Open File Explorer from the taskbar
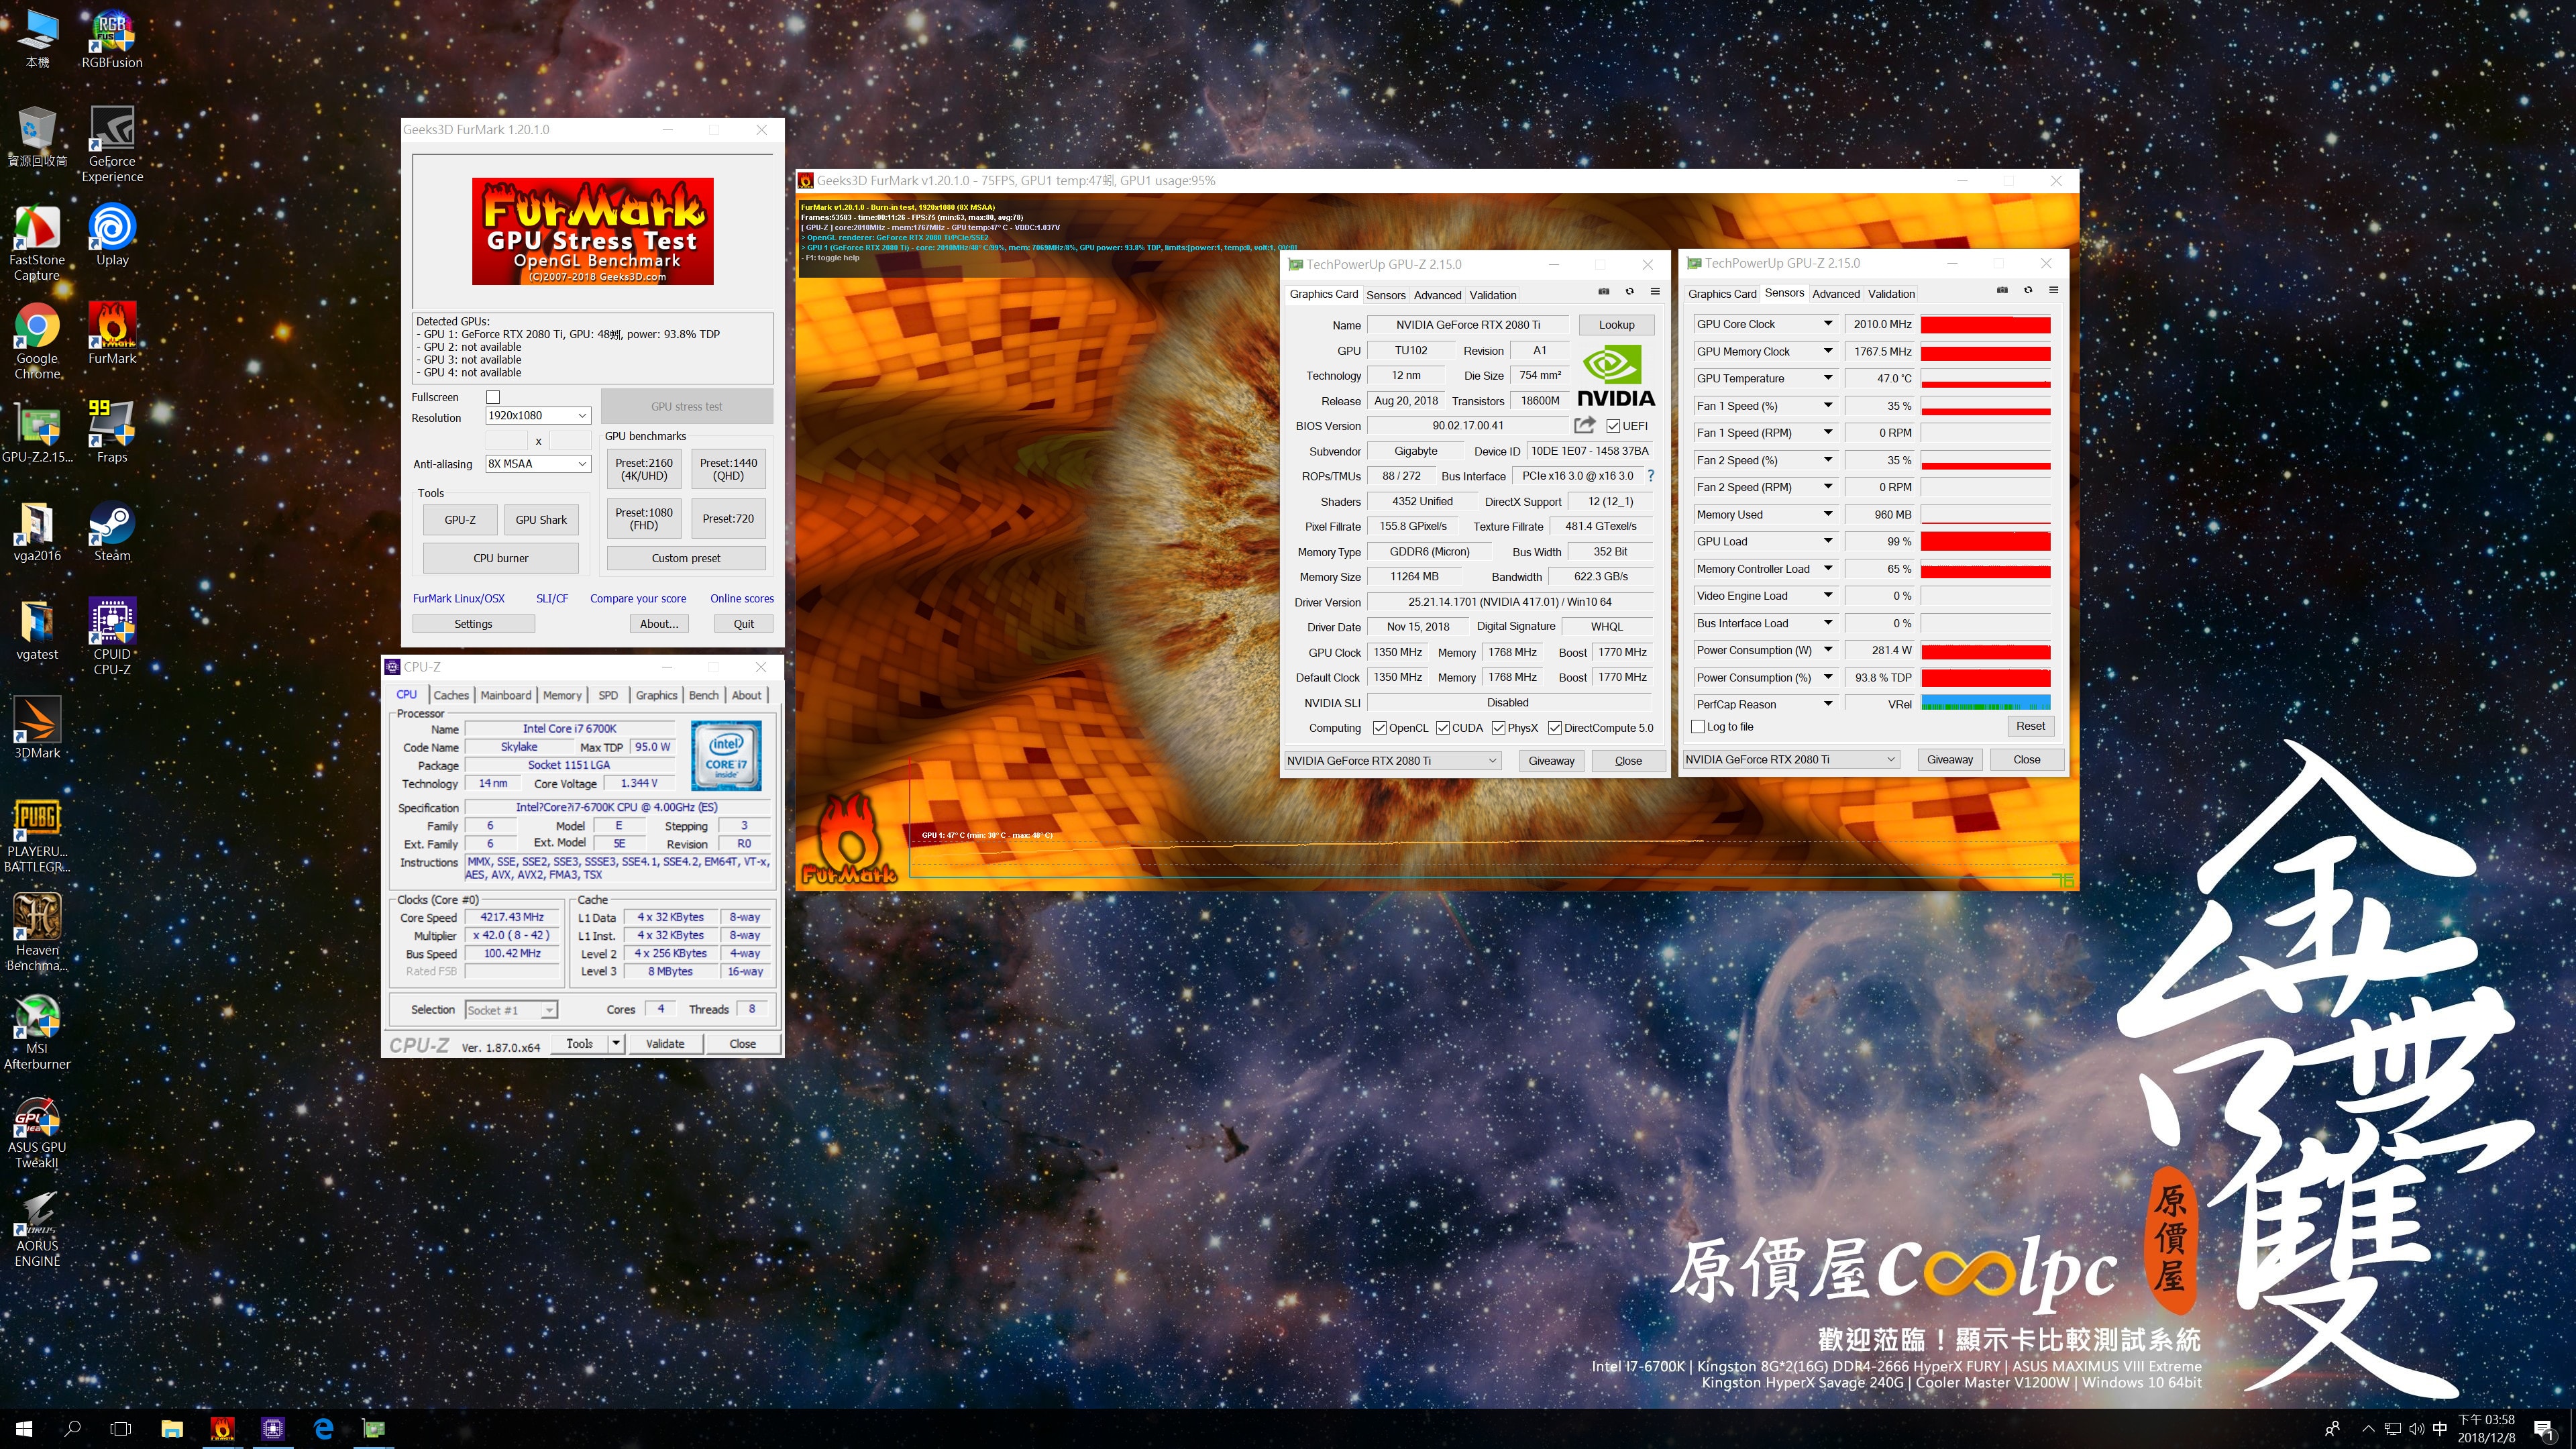The width and height of the screenshot is (2576, 1449). (x=172, y=1428)
